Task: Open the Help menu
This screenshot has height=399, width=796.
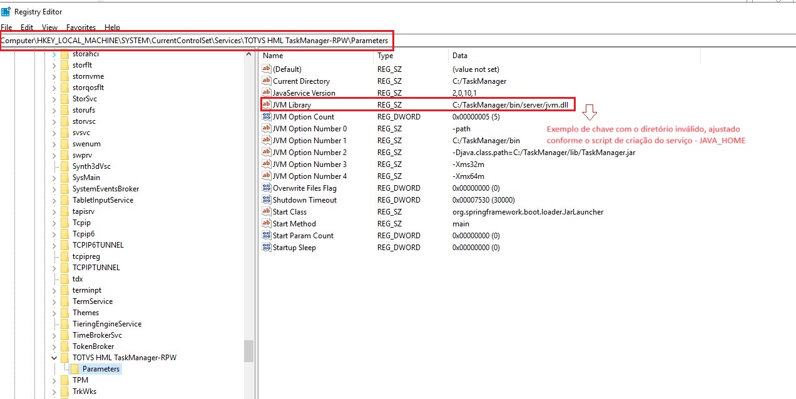Action: coord(112,28)
